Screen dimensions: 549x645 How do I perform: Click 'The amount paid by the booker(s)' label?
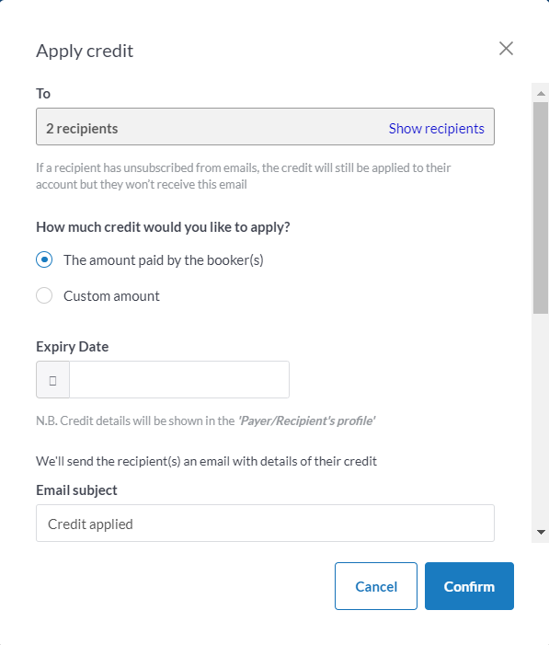pyautogui.click(x=164, y=260)
